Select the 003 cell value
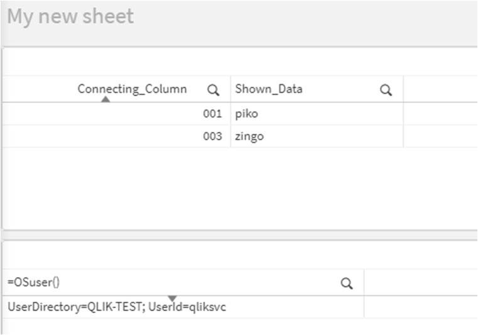The height and width of the screenshot is (335, 478). pyautogui.click(x=212, y=136)
